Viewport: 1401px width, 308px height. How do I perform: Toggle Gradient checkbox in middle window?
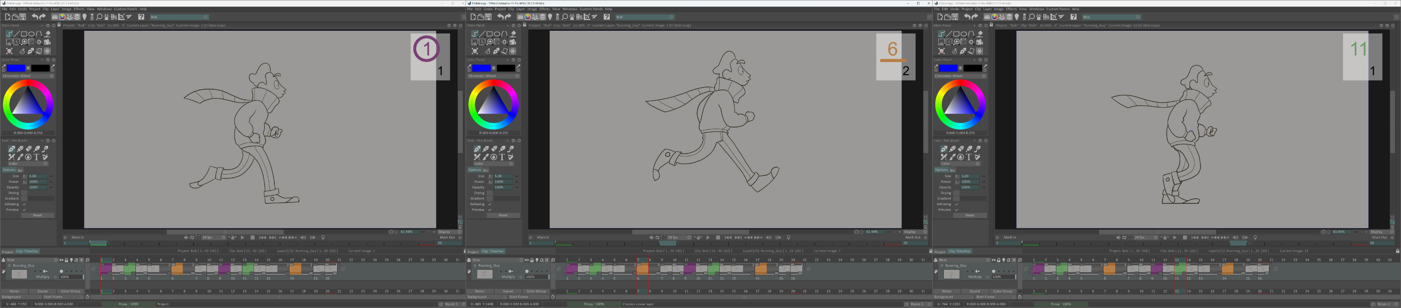(x=489, y=198)
